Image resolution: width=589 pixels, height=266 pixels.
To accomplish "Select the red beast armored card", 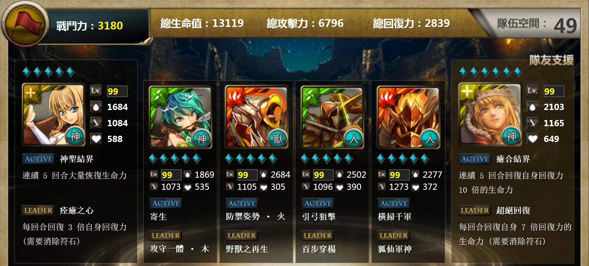I will click(256, 117).
